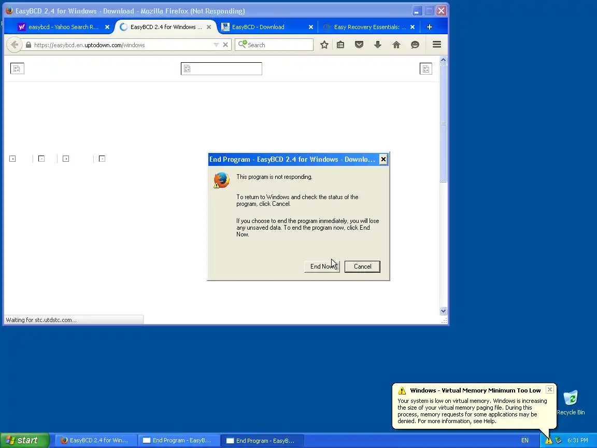
Task: Click the Pocket icon in the toolbar
Action: pos(359,45)
